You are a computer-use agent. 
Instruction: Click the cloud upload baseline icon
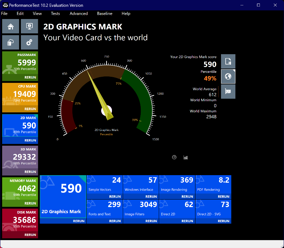point(10,42)
